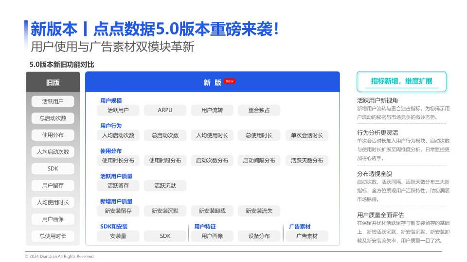Click the 新安装流失 pill
The height and width of the screenshot is (262, 467).
pyautogui.click(x=259, y=211)
